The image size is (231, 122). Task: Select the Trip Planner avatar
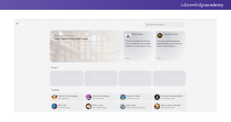54,106
